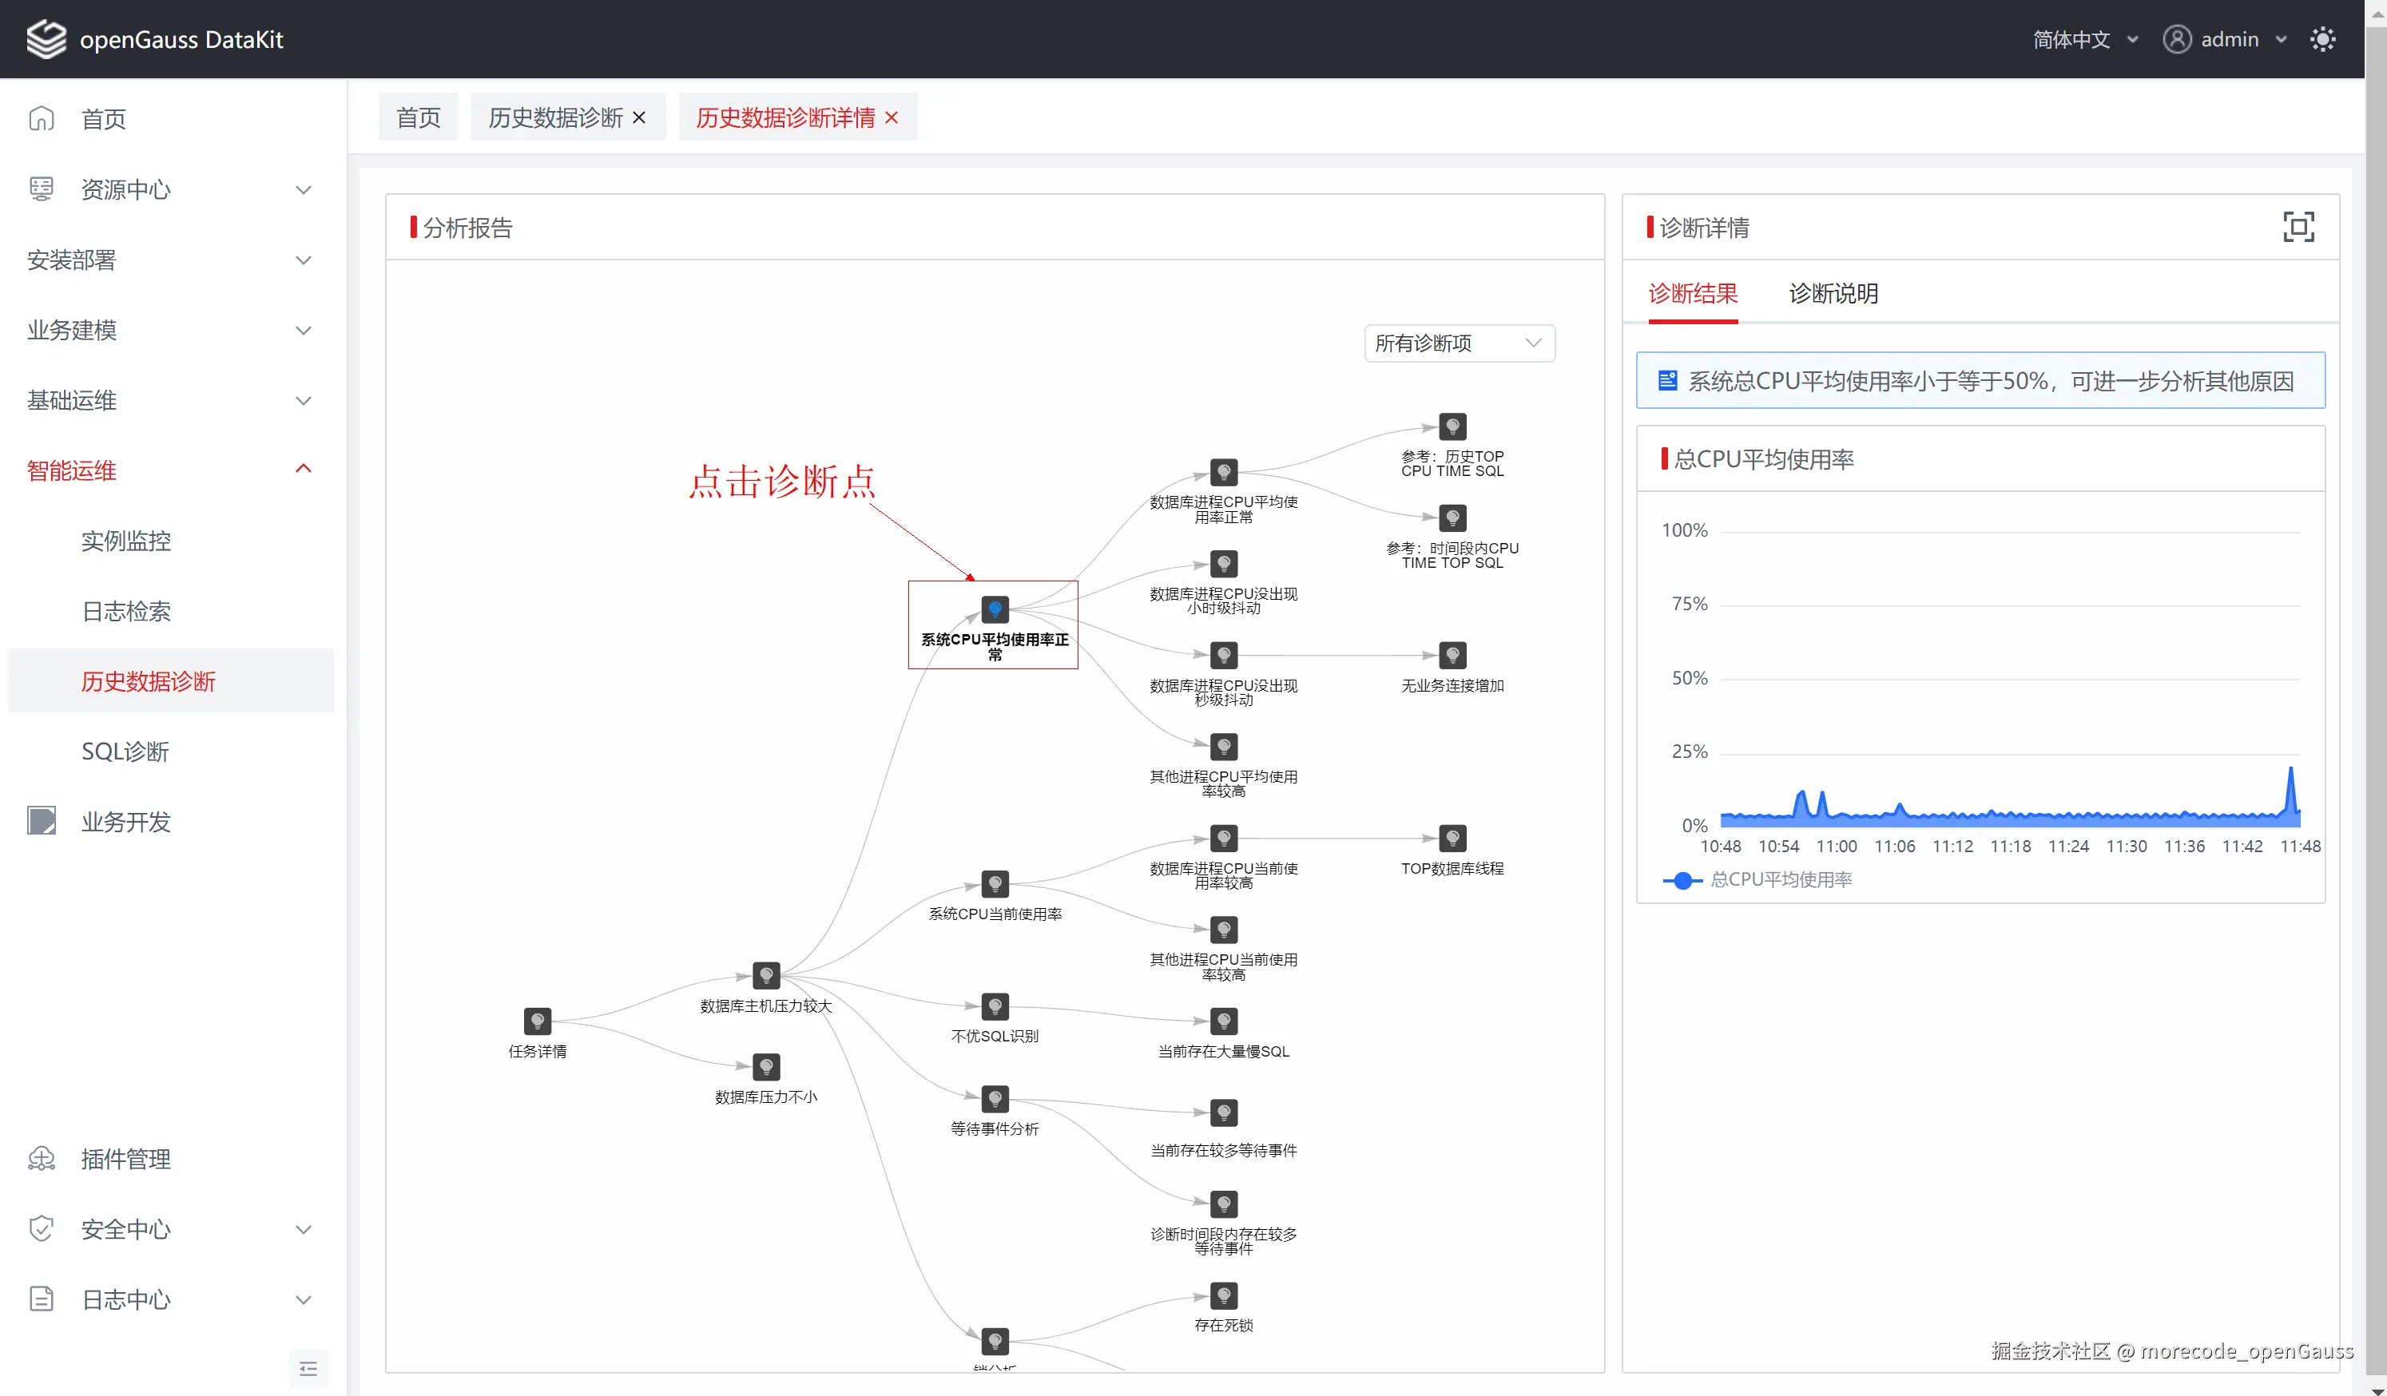Select the 系统CPU当前使用率 node icon
2387x1396 pixels.
tap(995, 883)
